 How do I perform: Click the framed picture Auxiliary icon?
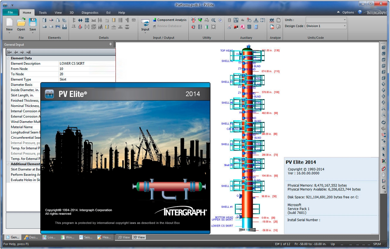(x=236, y=20)
